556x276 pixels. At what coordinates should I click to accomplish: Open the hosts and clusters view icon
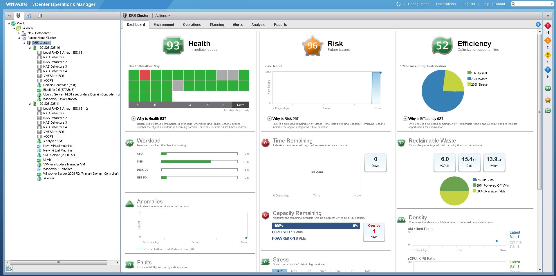[x=18, y=16]
